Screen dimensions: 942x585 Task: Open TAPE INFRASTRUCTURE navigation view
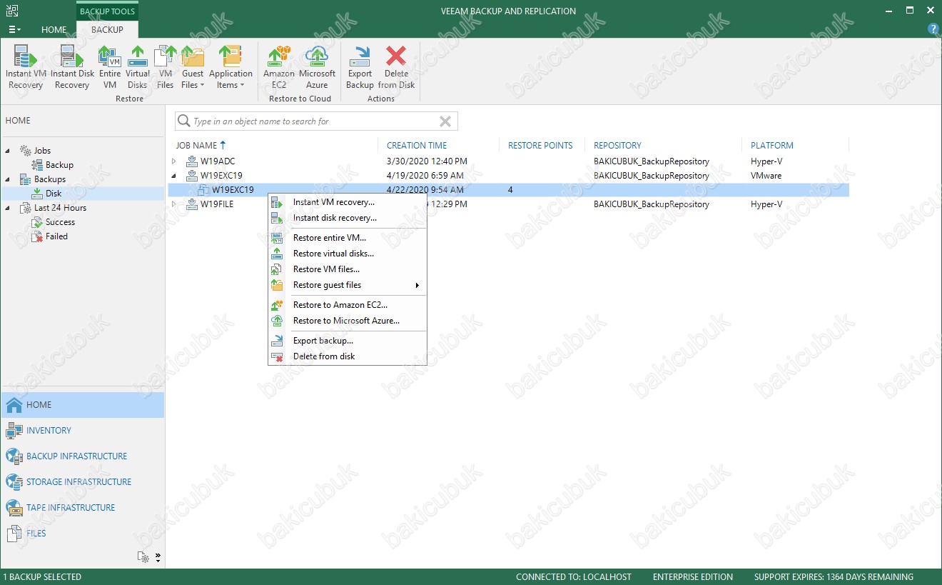[83, 508]
